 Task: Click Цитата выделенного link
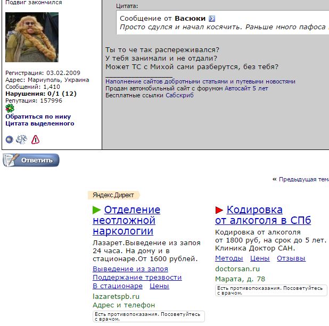tap(40, 123)
